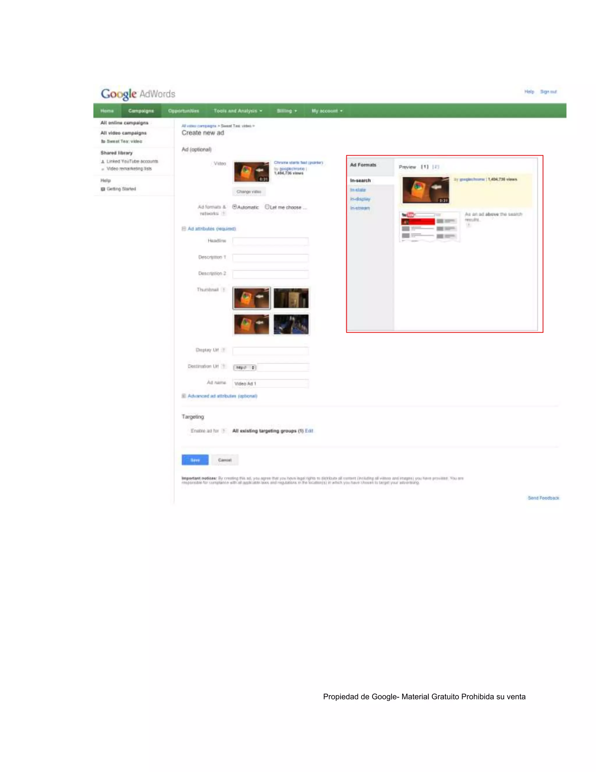596x772 pixels.
Task: Open All video campaigns in sidebar
Action: 123,133
